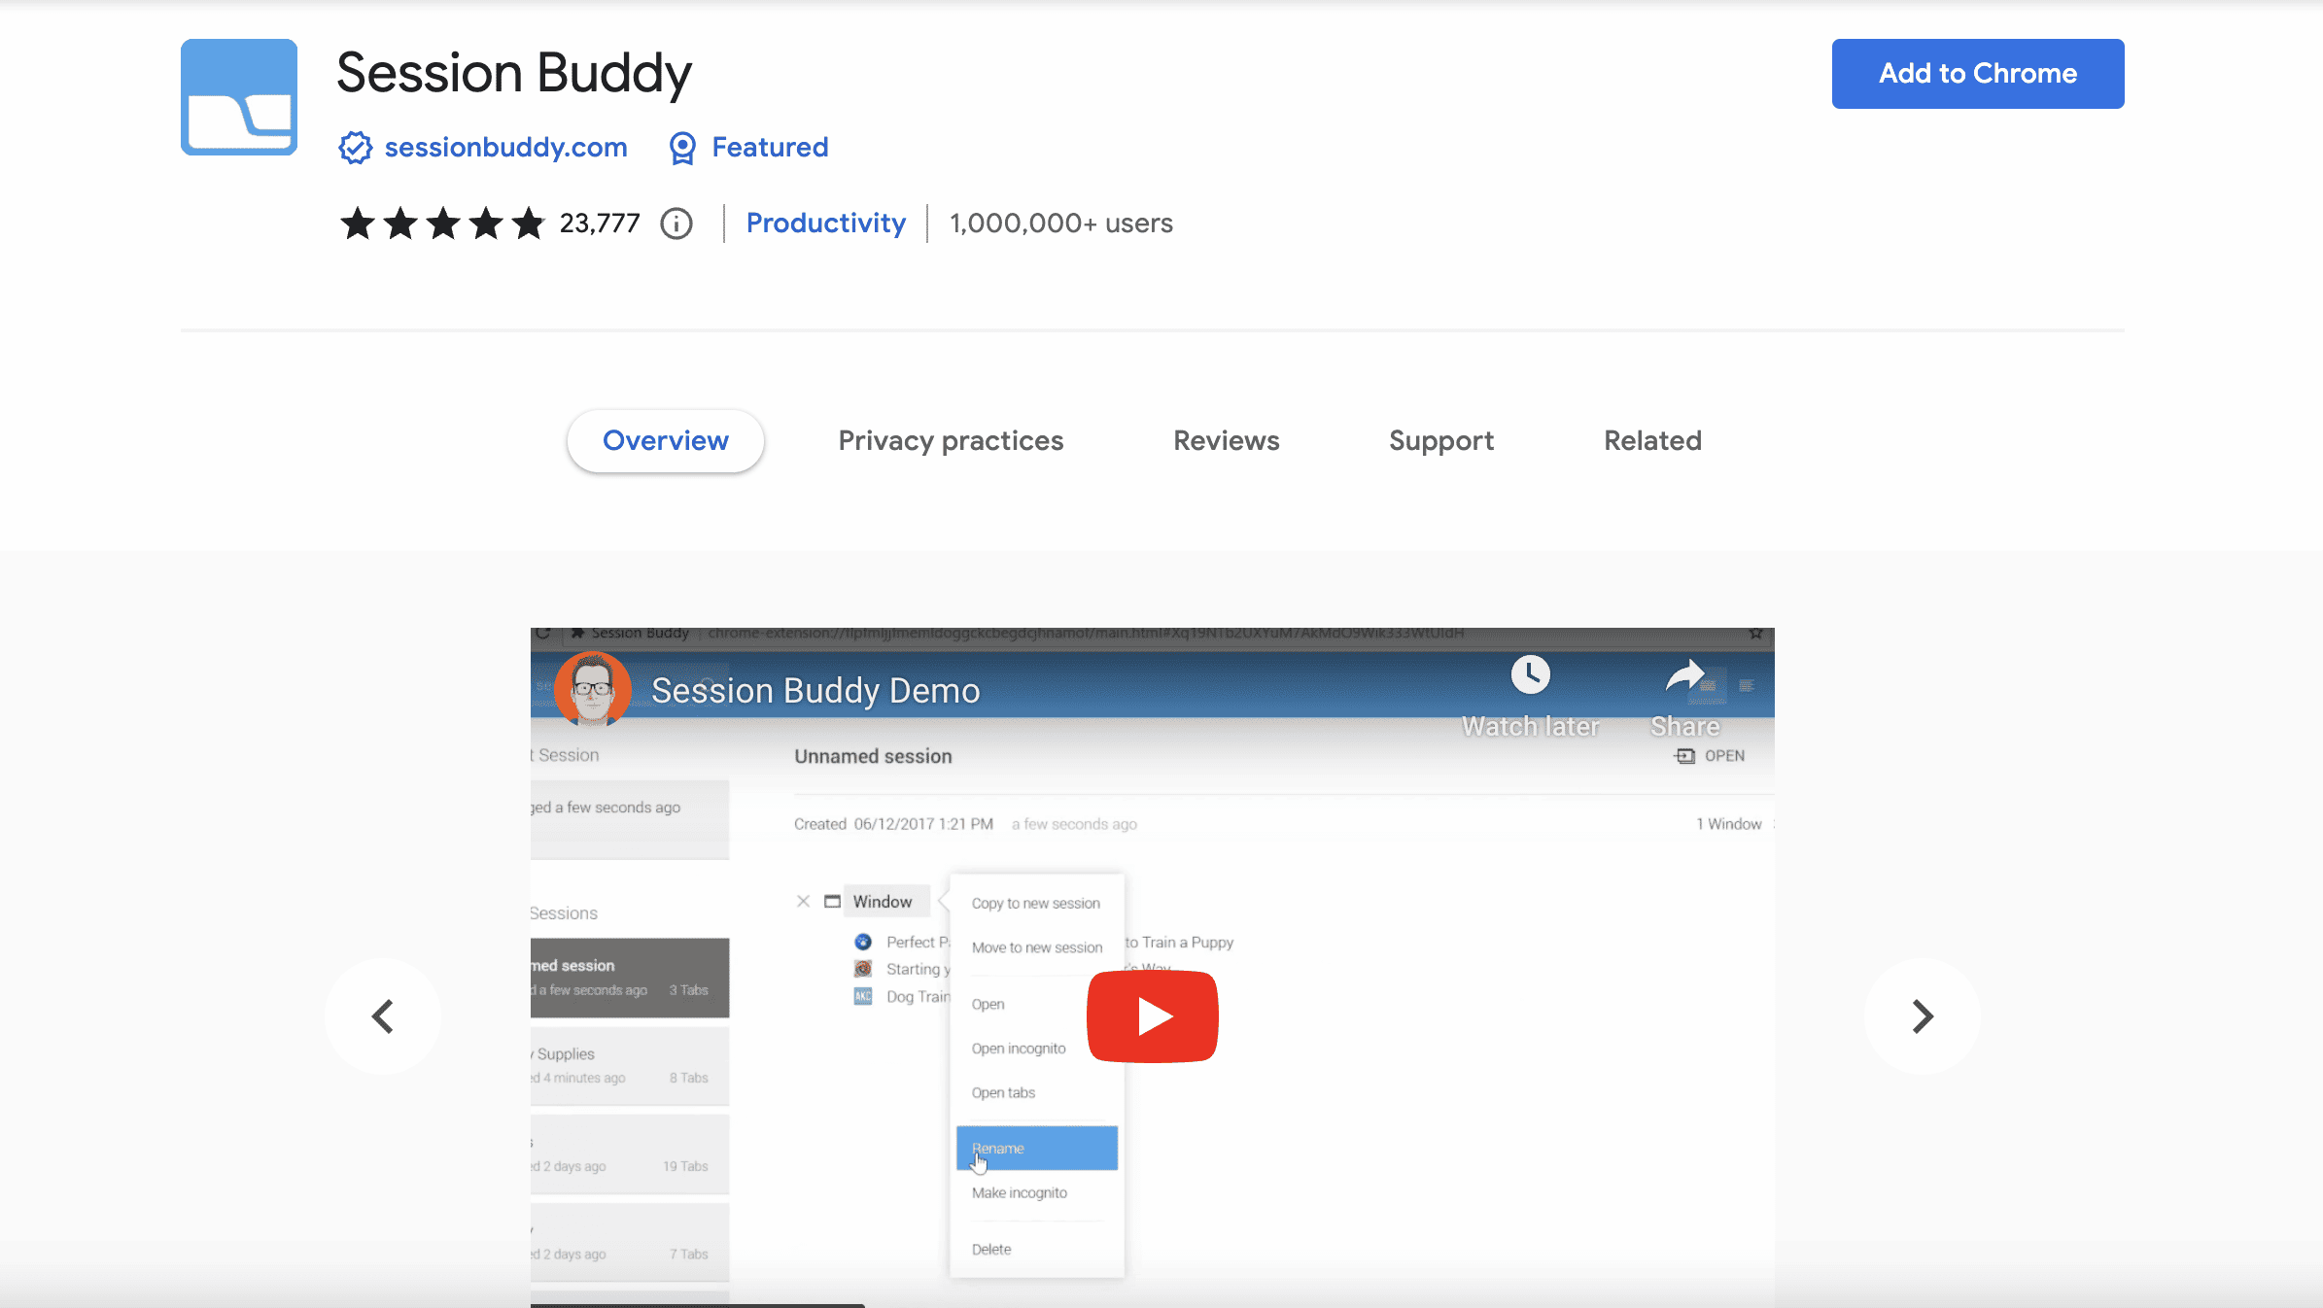Open the sessionbuddy.com publisher link
Image resolution: width=2323 pixels, height=1308 pixels.
click(506, 148)
